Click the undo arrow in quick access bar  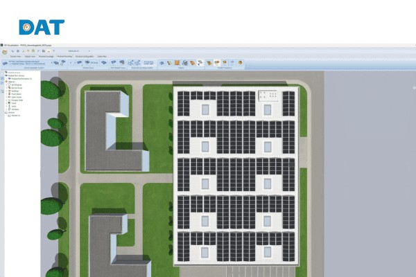[12, 51]
